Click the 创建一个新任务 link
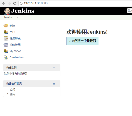 (85, 41)
